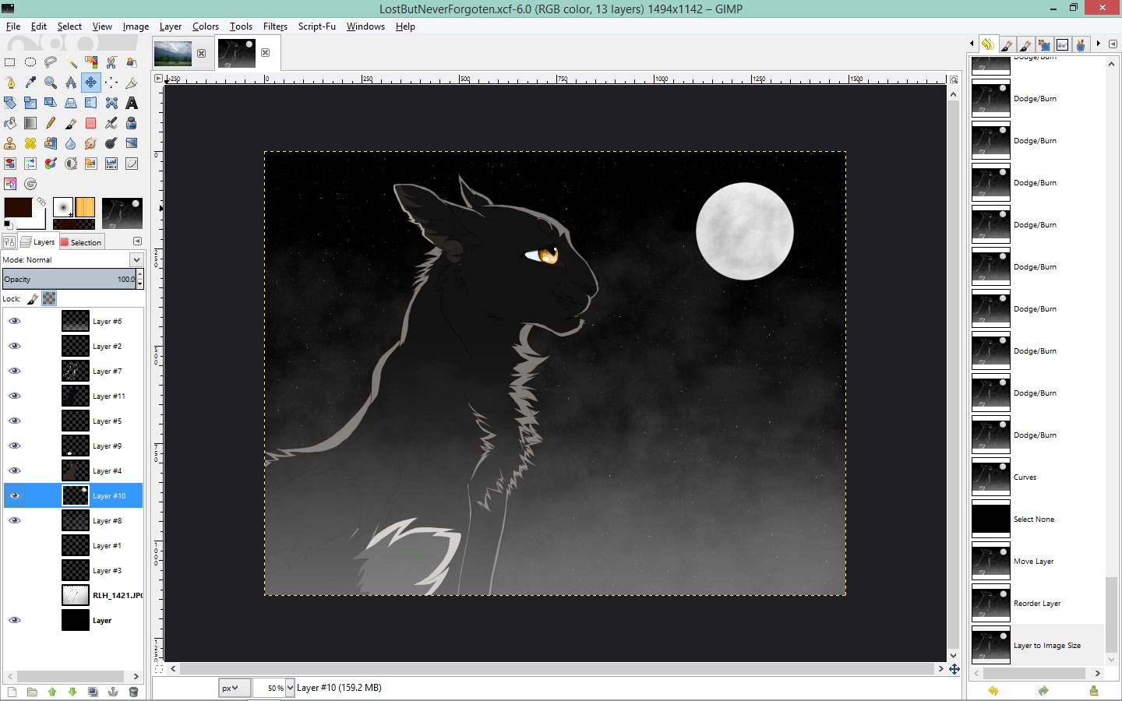
Task: Hide Layer #10 using its eye icon
Action: pos(14,495)
